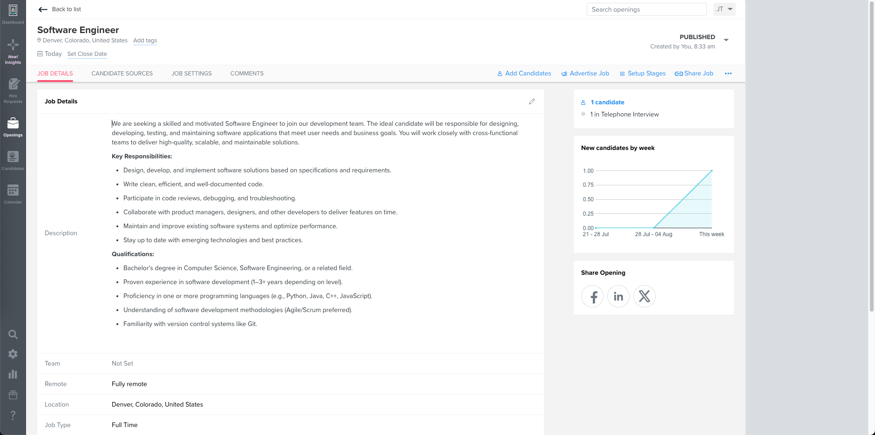
Task: Share the opening on LinkedIn
Action: [618, 296]
